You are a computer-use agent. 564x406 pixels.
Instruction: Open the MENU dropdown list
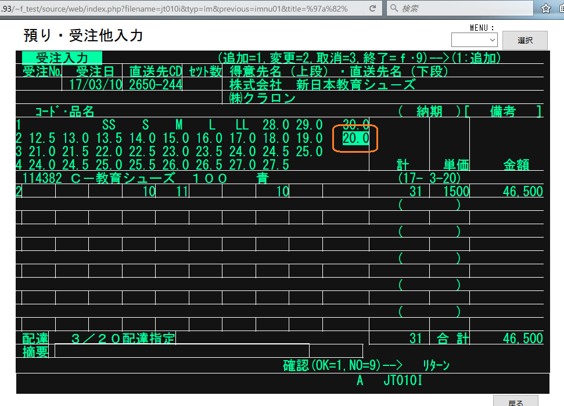tap(474, 39)
